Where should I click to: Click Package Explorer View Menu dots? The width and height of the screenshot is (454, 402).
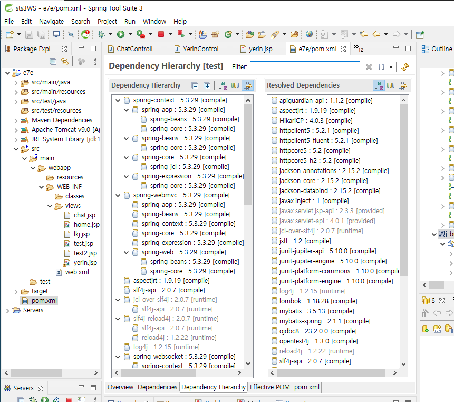95,61
